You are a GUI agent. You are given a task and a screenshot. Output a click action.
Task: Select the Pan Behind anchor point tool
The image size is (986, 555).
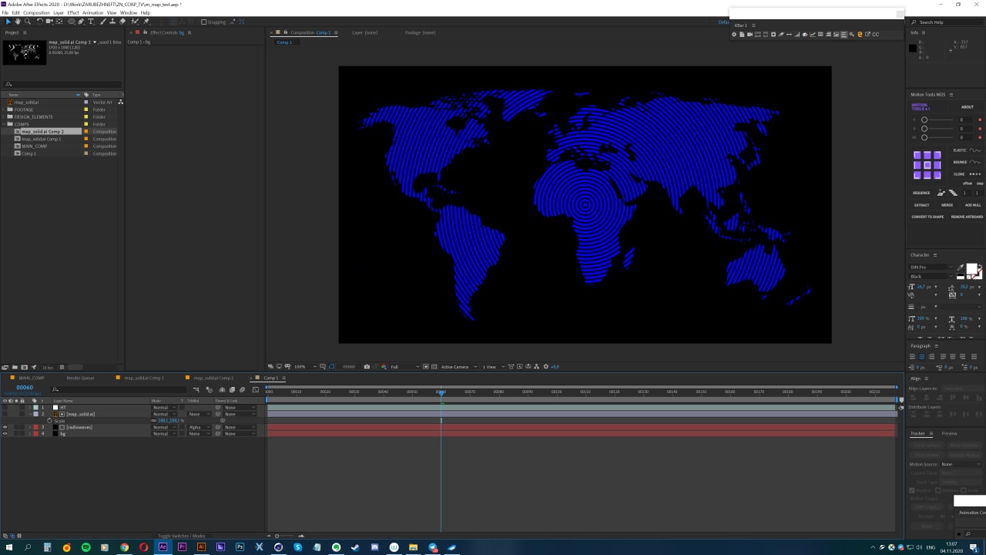(59, 22)
